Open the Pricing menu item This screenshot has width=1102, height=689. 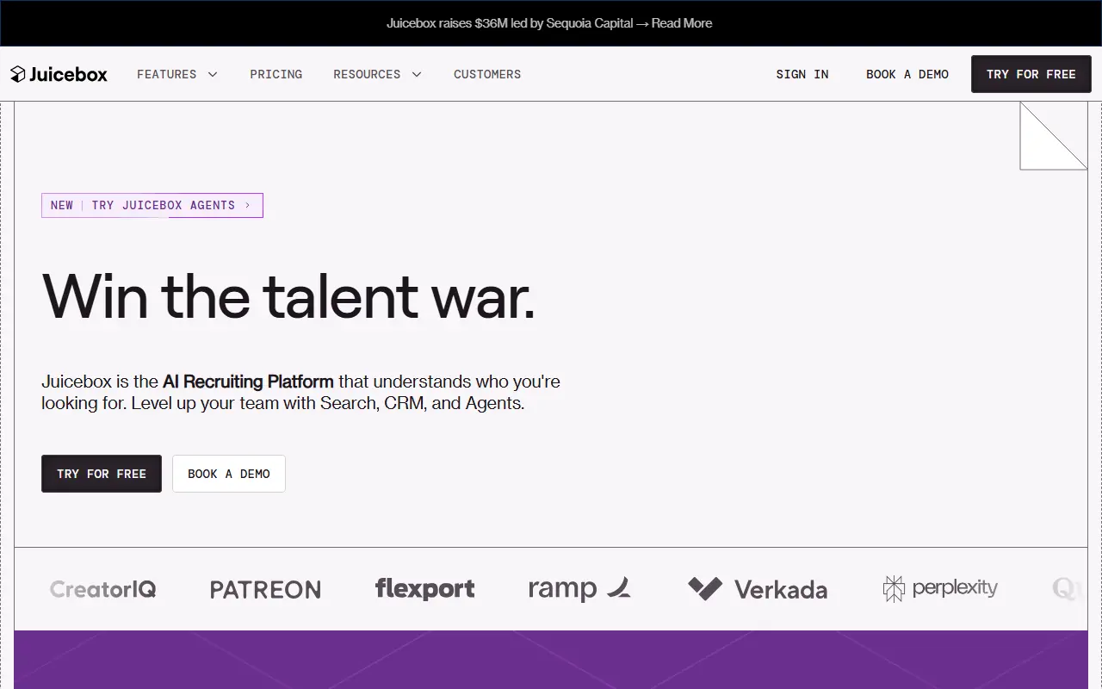coord(276,74)
